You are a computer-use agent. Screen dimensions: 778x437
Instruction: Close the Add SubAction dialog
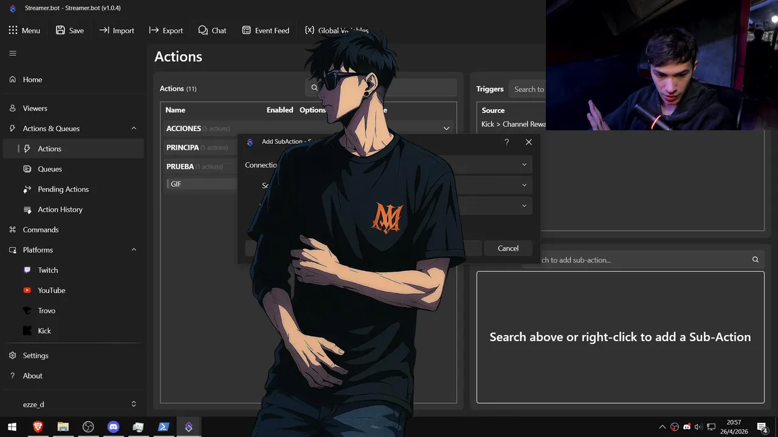pos(528,142)
